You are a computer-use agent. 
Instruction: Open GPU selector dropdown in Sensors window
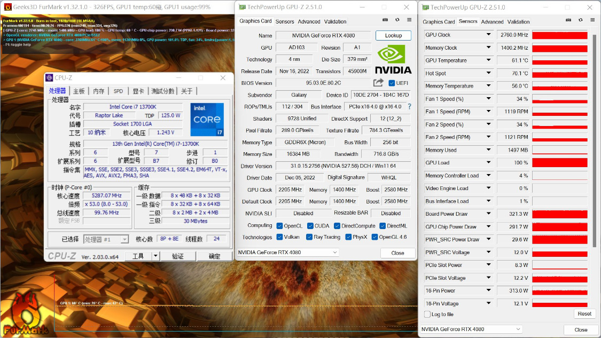pos(471,329)
